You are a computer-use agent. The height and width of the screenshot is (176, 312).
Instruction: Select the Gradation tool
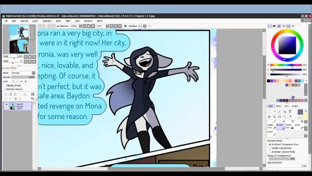coord(290,127)
